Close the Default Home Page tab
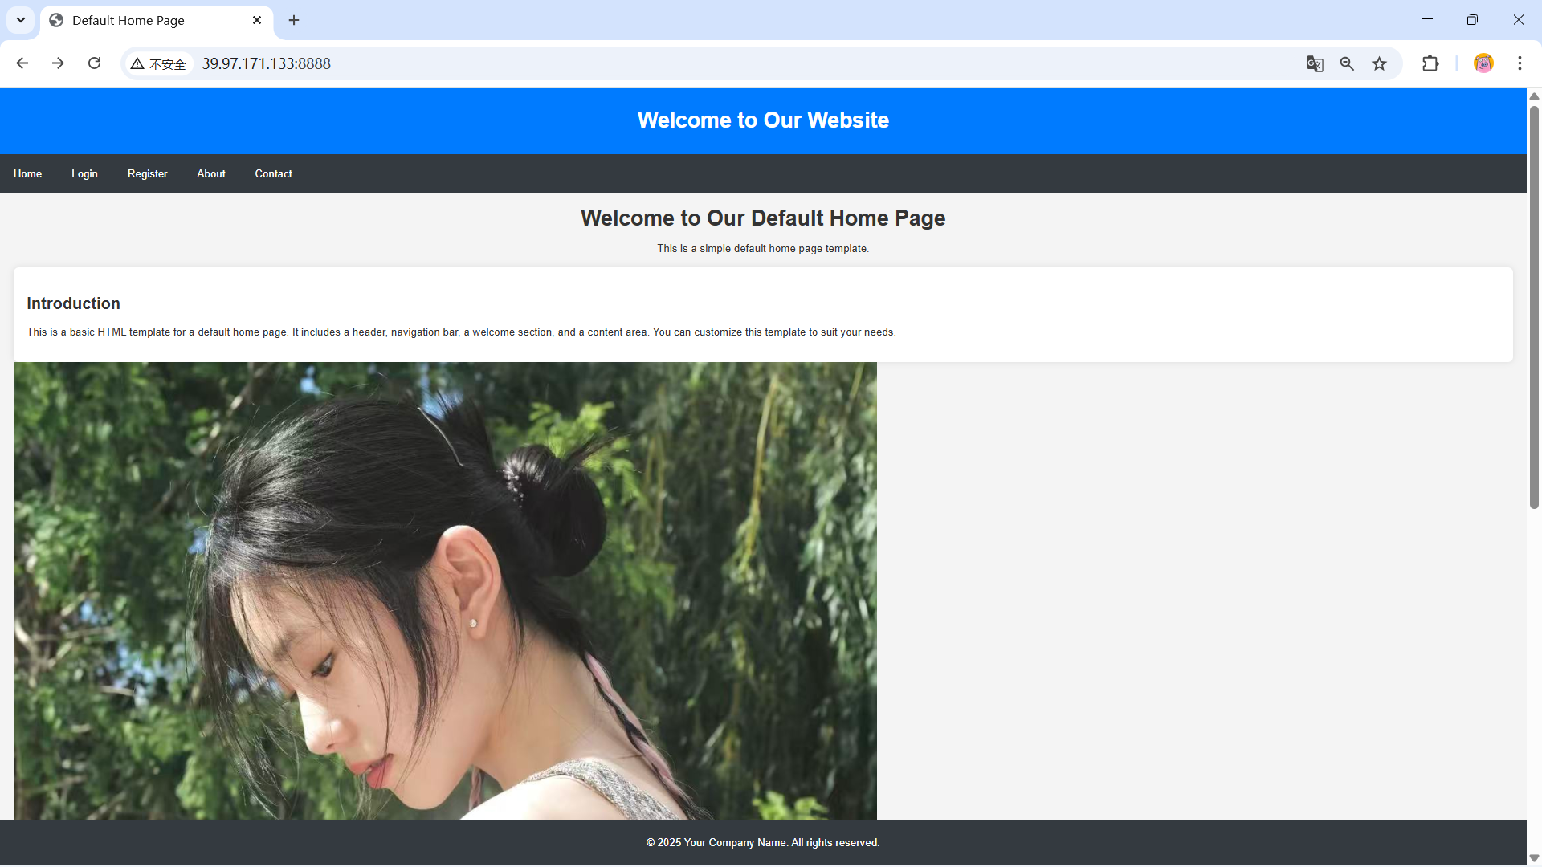This screenshot has width=1542, height=867. click(x=257, y=20)
